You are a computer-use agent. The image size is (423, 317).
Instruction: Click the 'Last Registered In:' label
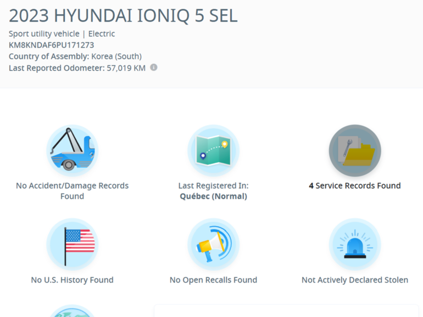tap(213, 185)
